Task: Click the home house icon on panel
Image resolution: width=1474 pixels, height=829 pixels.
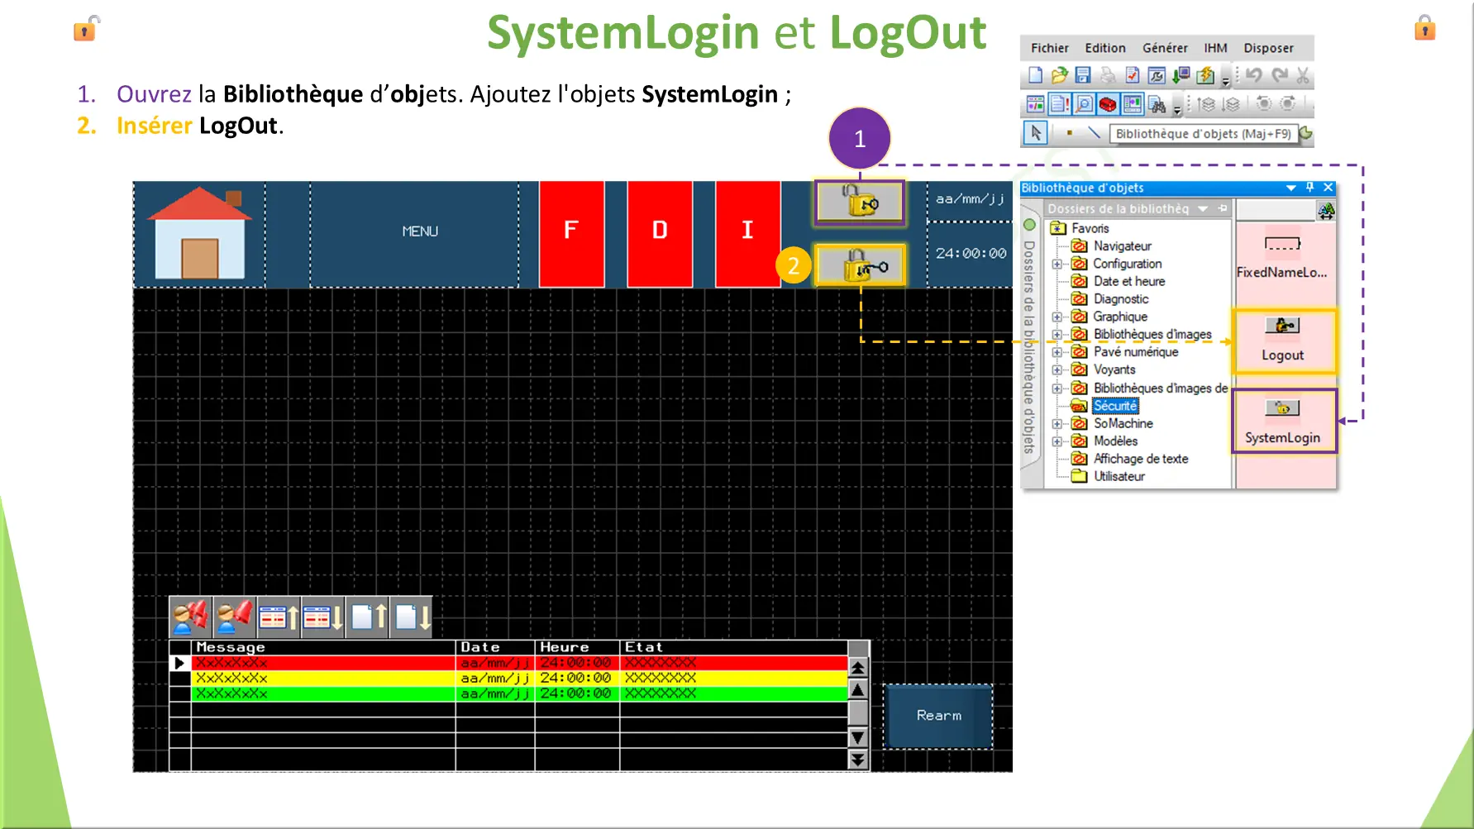Action: 199,233
